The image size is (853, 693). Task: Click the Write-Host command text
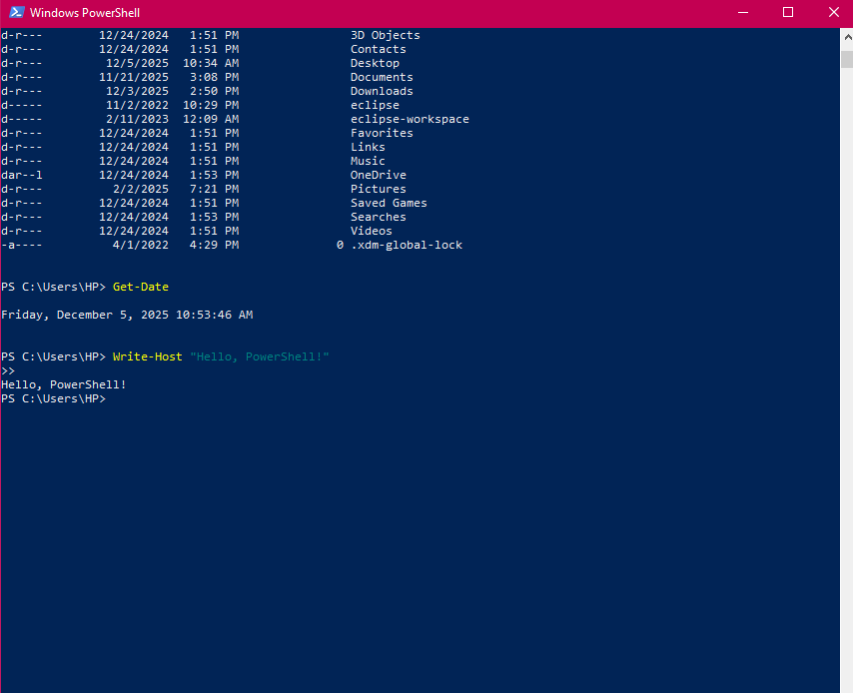148,356
